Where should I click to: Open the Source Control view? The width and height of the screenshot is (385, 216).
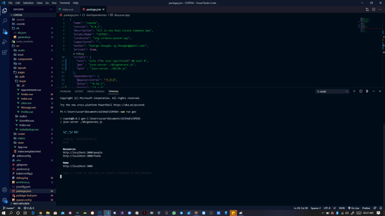pos(4,31)
